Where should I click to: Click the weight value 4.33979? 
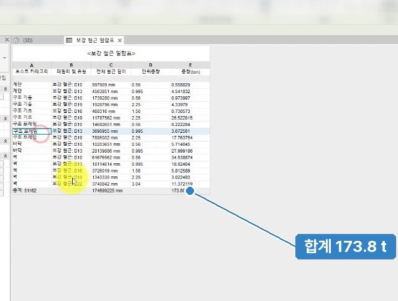pos(190,104)
